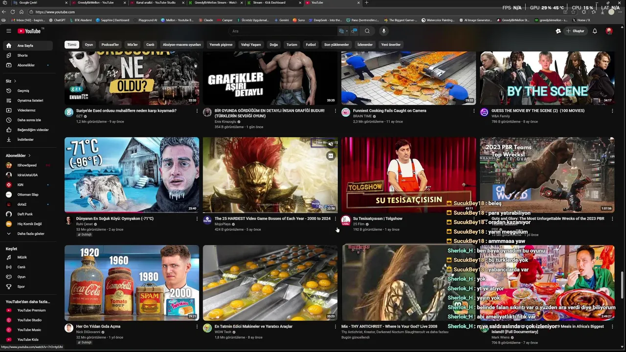The image size is (626, 352).
Task: Open notifications bell
Action: tap(595, 31)
